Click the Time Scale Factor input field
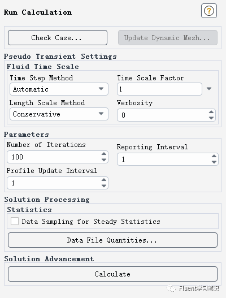 [159, 89]
